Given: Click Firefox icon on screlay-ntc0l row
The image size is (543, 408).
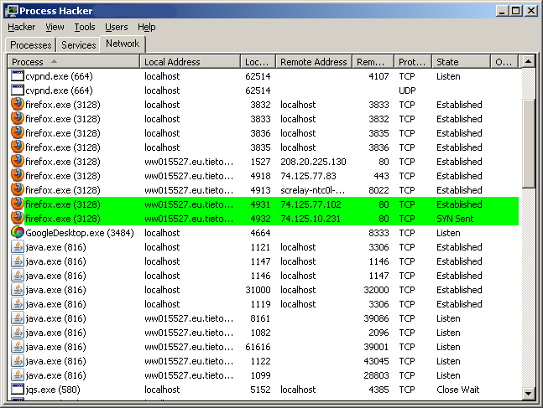Looking at the screenshot, I should click(18, 189).
